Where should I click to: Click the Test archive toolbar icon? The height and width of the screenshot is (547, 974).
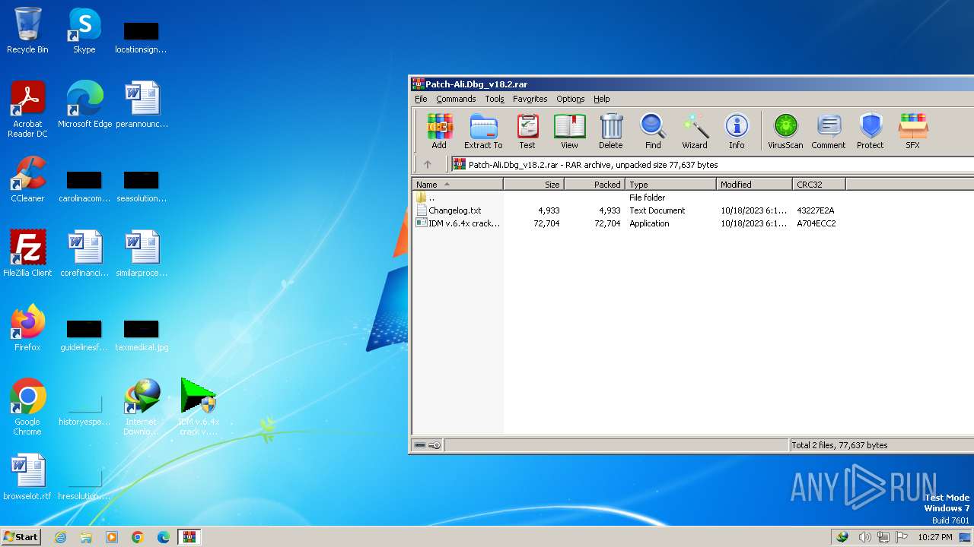click(x=527, y=131)
